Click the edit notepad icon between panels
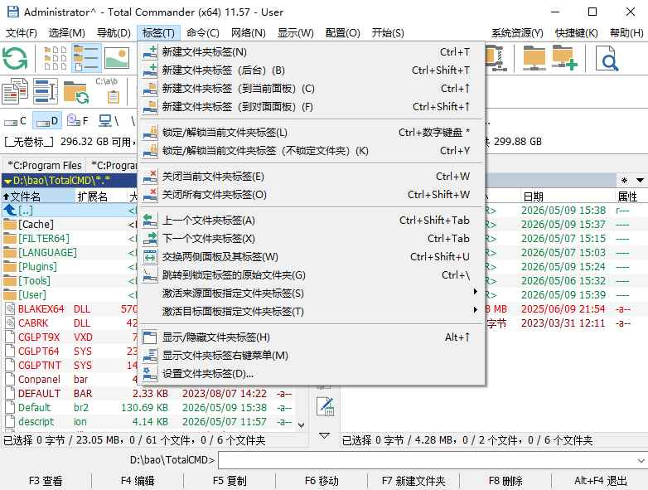Screen dimensions: 648x490 pyautogui.click(x=325, y=406)
